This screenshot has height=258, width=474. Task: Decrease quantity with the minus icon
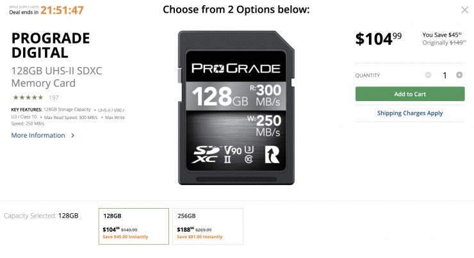(x=428, y=75)
